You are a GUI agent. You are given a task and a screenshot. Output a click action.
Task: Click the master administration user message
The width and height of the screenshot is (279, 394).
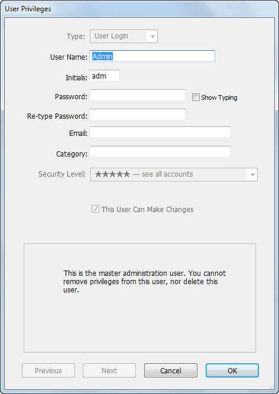(145, 281)
